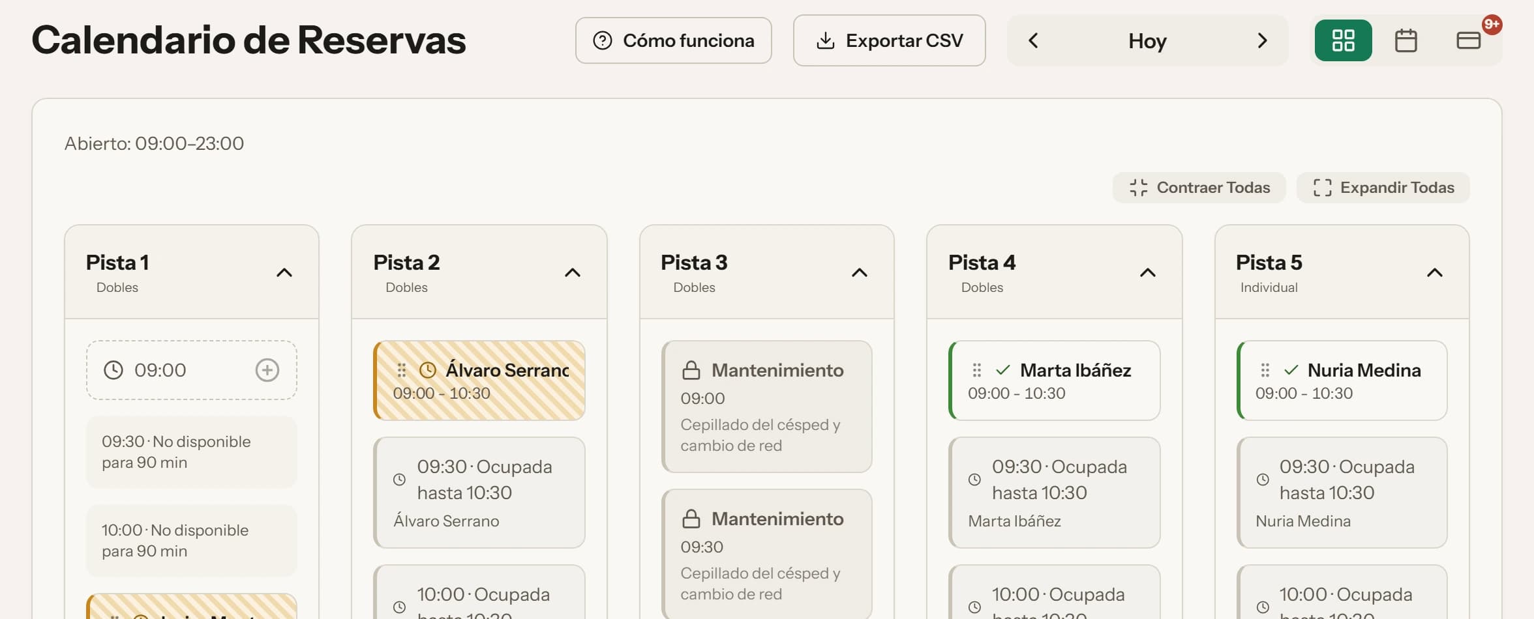Click clock icon on Pista 2 09:30 Ocupada

pos(400,480)
